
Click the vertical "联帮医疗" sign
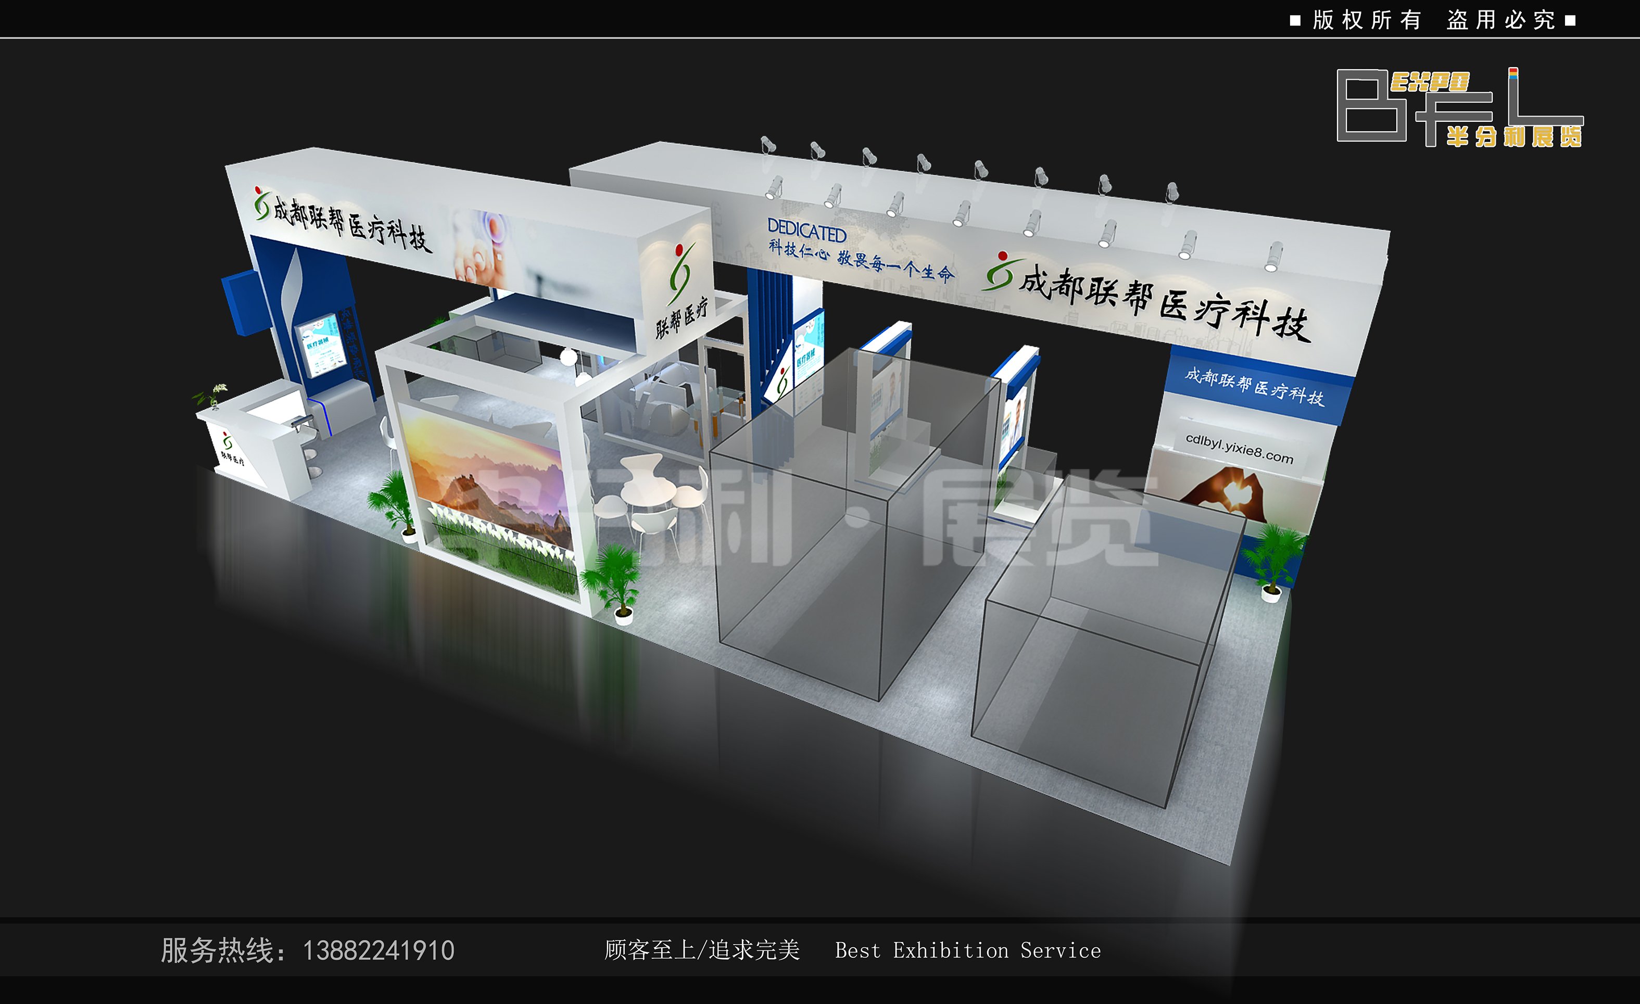pos(681,319)
